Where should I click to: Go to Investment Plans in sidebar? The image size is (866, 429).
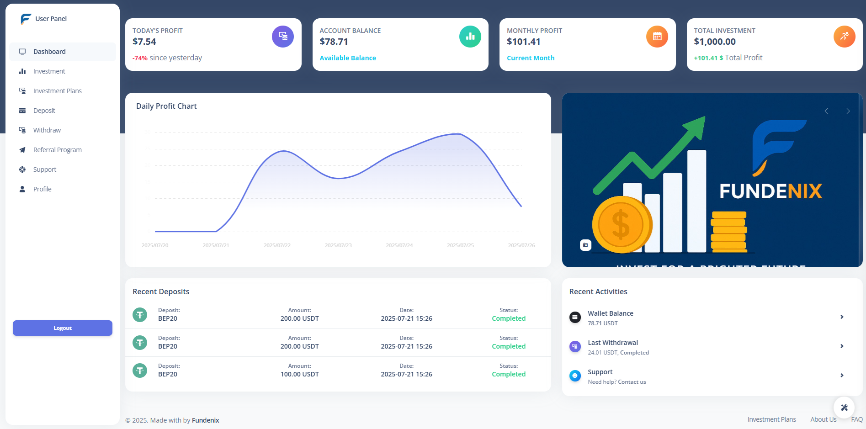[x=63, y=91]
